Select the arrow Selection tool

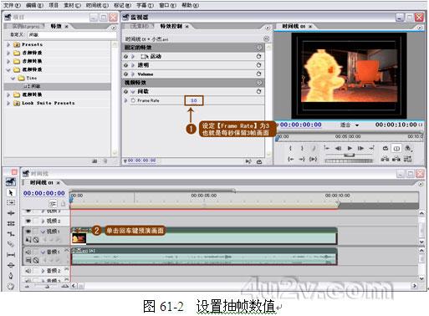coord(11,192)
